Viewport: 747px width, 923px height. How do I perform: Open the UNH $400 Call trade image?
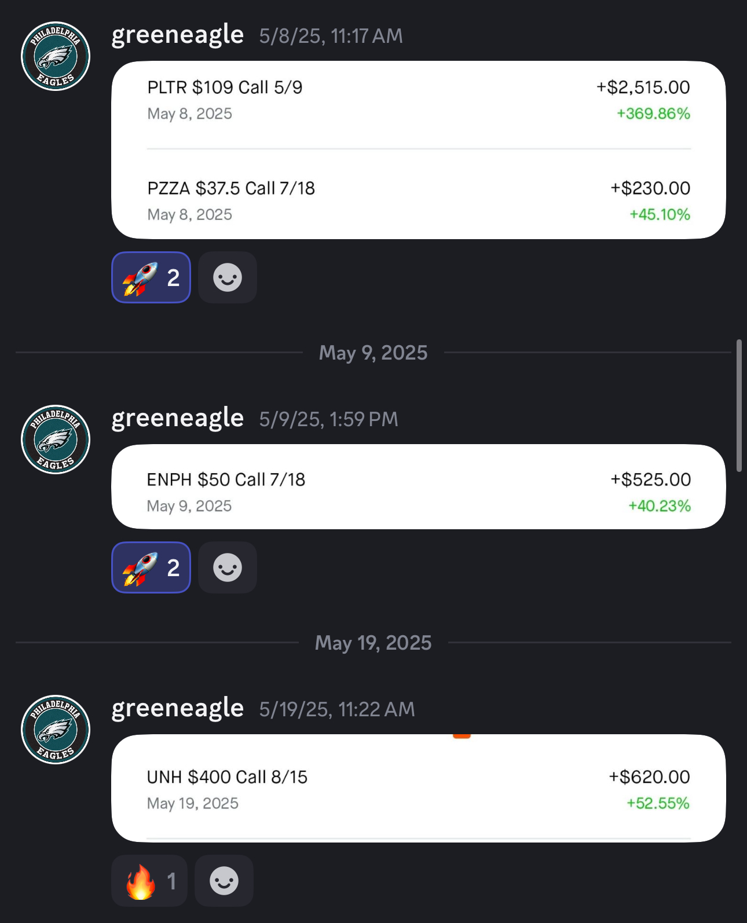418,788
